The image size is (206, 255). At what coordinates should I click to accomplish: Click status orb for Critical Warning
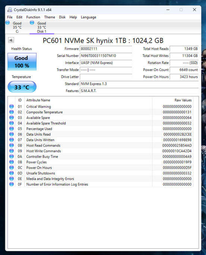12,106
